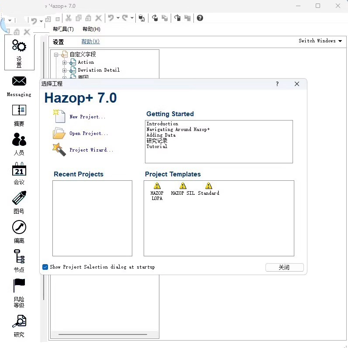
Task: Click the 设置 panel header tab
Action: click(x=59, y=42)
